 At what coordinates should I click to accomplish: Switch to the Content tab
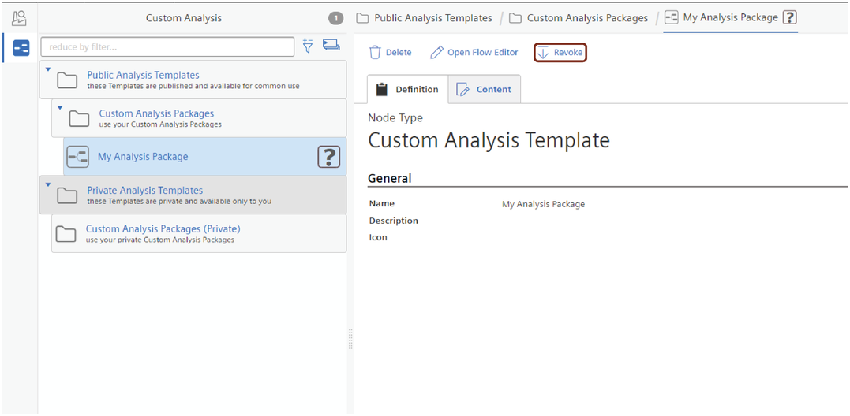tap(485, 89)
